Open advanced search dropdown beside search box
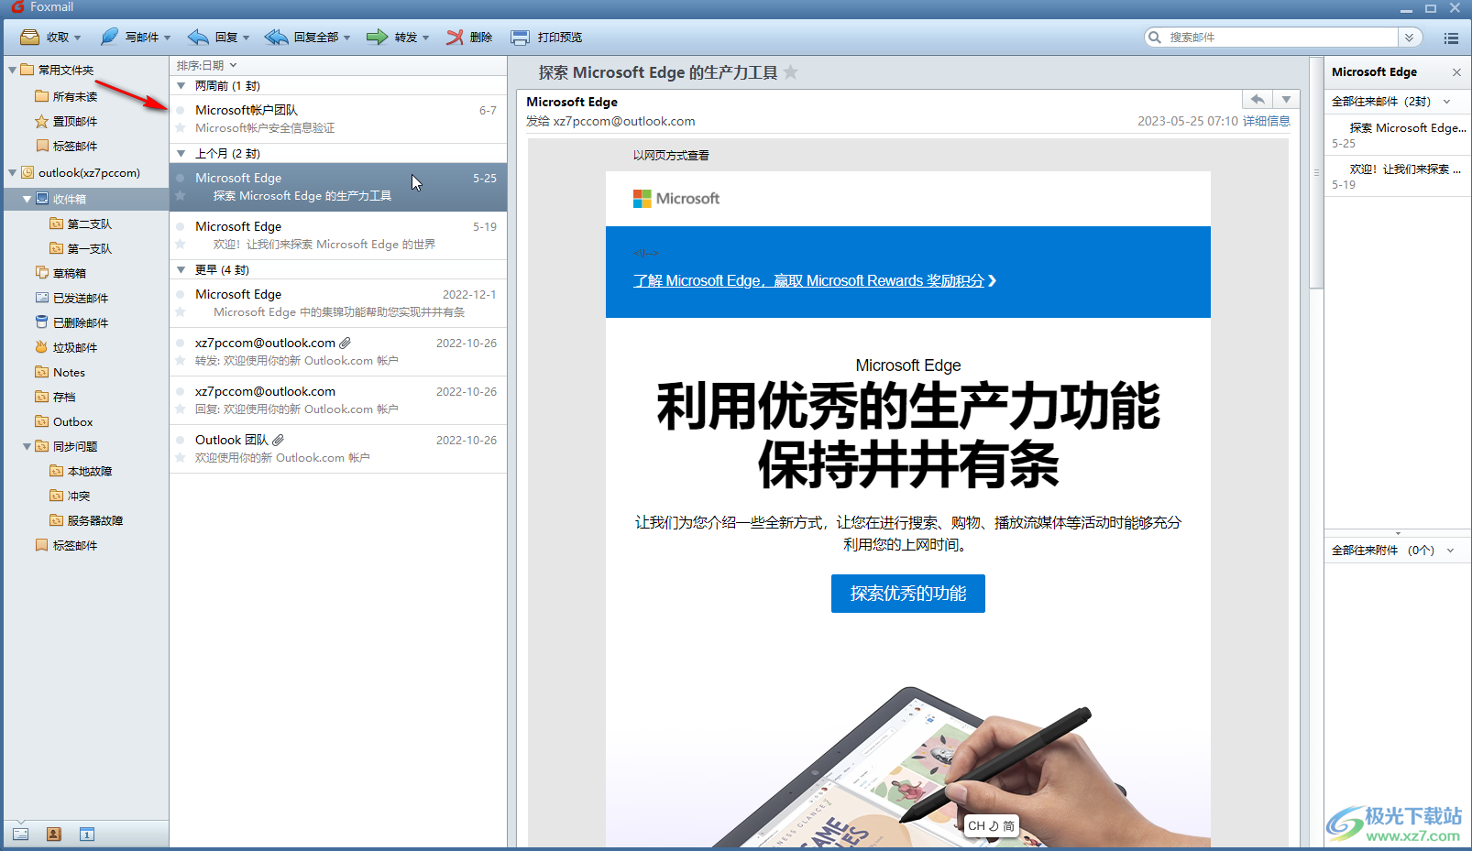1472x851 pixels. [1410, 38]
